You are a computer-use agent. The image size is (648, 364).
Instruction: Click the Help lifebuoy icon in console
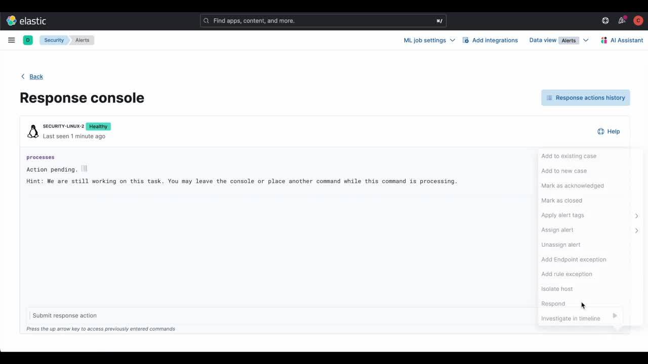coord(600,131)
